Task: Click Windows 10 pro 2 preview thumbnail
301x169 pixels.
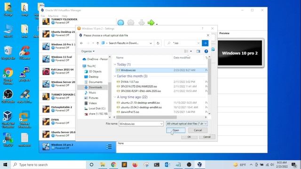Action: point(240,53)
